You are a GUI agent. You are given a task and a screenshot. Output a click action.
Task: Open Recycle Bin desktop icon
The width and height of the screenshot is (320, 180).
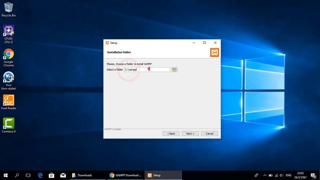pos(8,9)
